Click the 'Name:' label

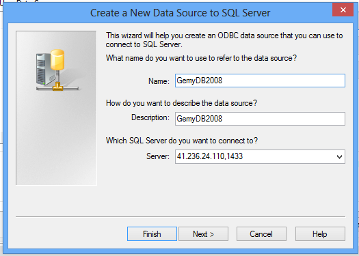[x=159, y=81]
